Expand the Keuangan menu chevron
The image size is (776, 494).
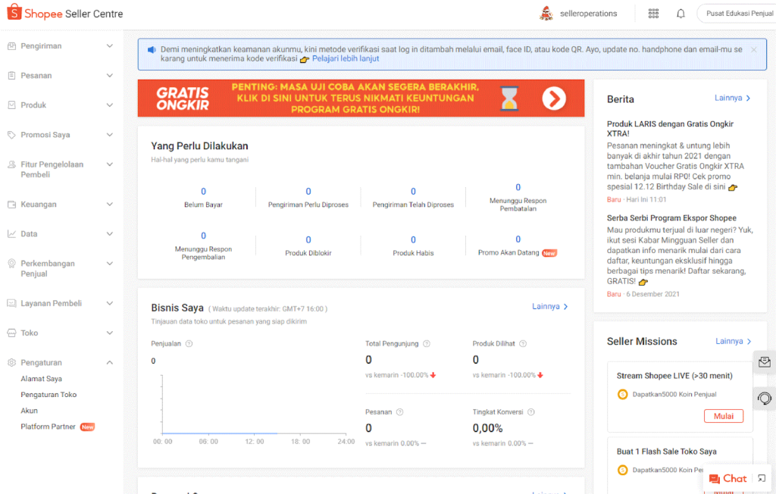pyautogui.click(x=110, y=204)
